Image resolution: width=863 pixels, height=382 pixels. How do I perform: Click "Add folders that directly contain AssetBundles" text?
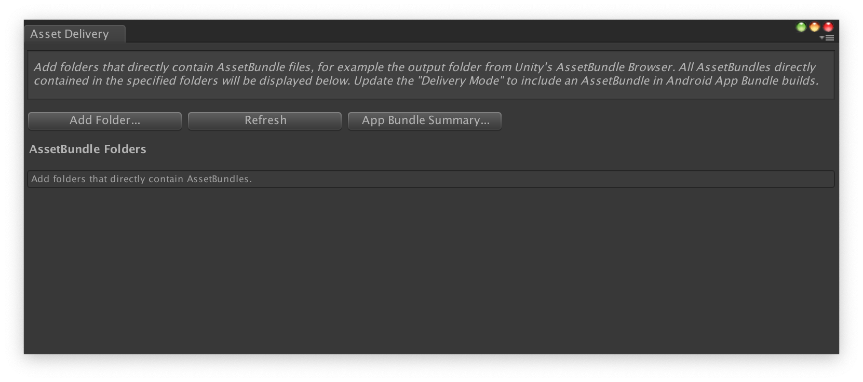(141, 179)
